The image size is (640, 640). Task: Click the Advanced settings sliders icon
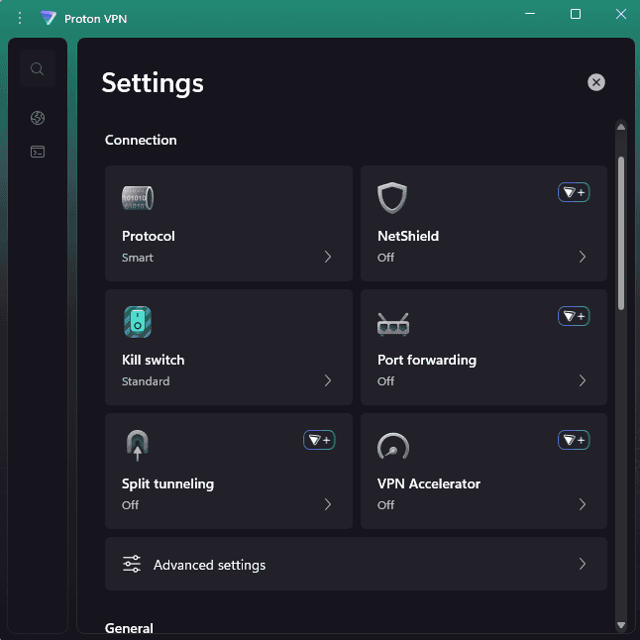(x=132, y=565)
